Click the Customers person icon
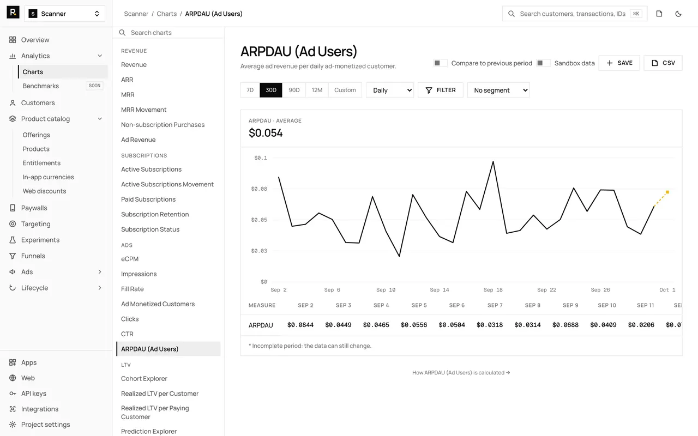The width and height of the screenshot is (698, 436). pos(13,102)
